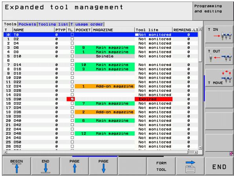
Task: Click the POCKET column header
Action: [83, 30]
